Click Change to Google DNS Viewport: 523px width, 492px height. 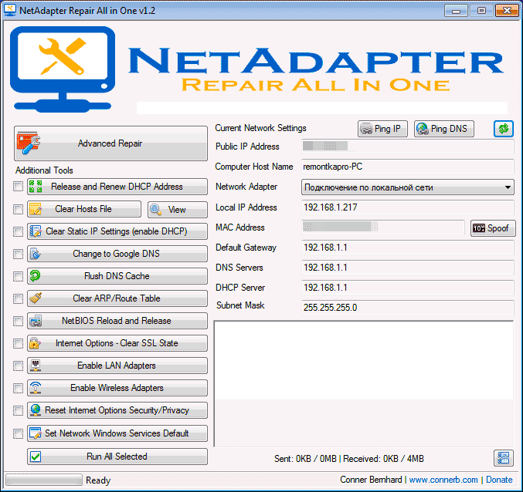coord(117,254)
